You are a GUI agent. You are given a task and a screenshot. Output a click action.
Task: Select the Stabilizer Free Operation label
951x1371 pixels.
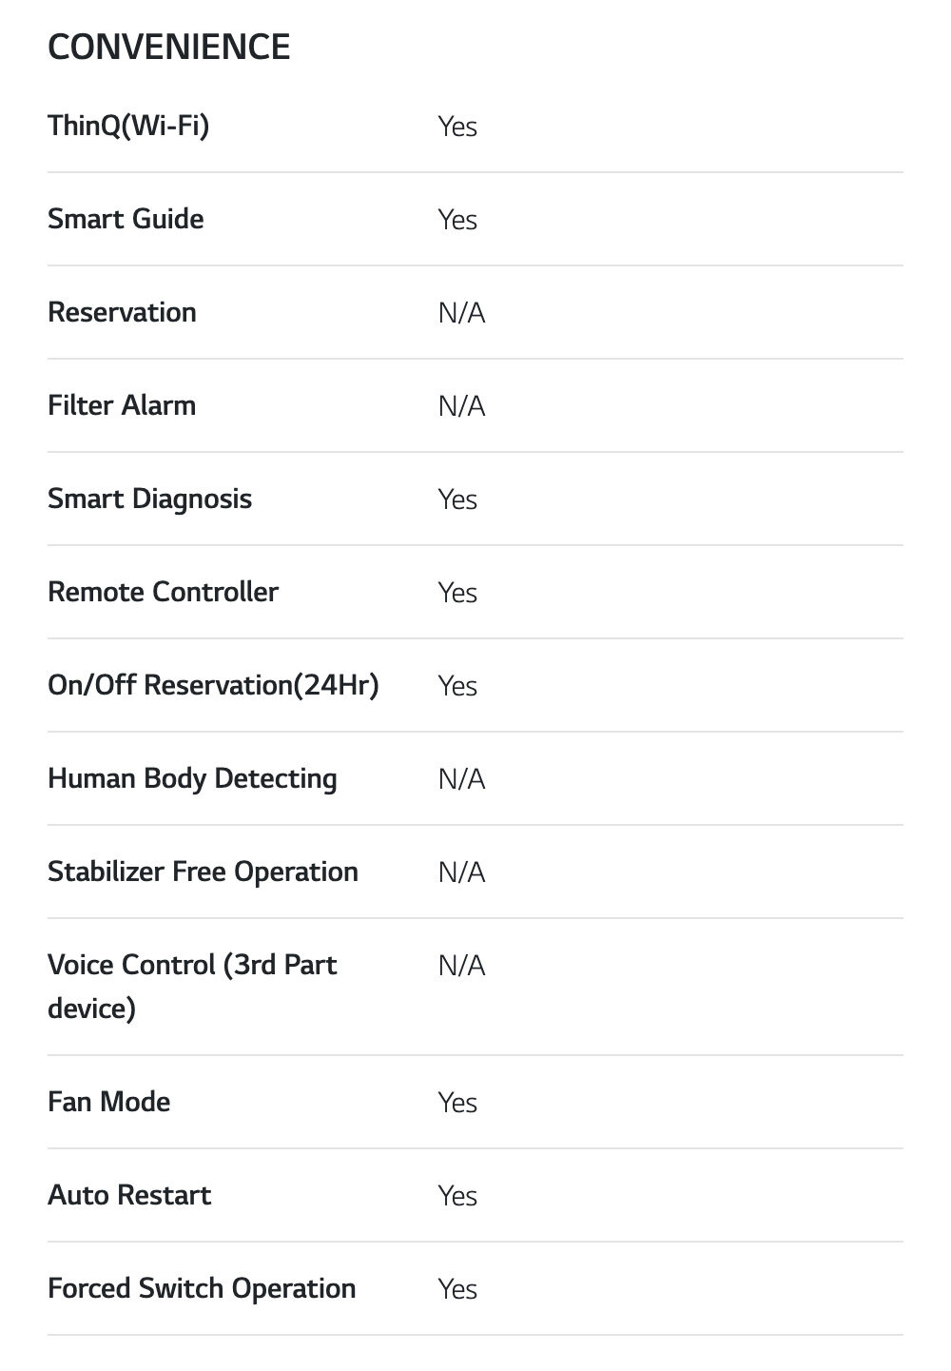click(x=203, y=872)
